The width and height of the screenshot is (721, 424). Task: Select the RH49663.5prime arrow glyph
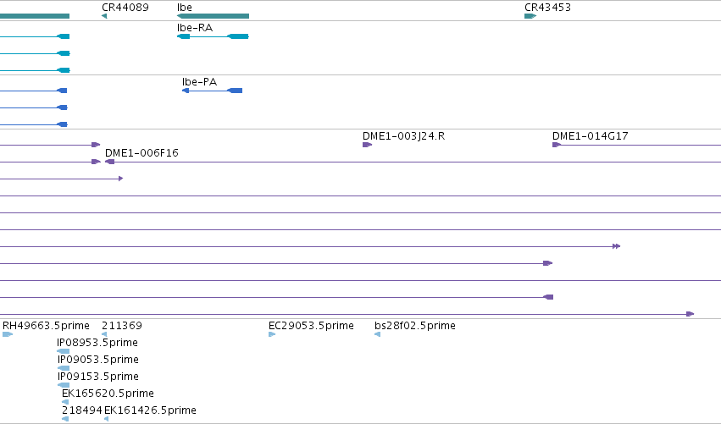click(8, 334)
